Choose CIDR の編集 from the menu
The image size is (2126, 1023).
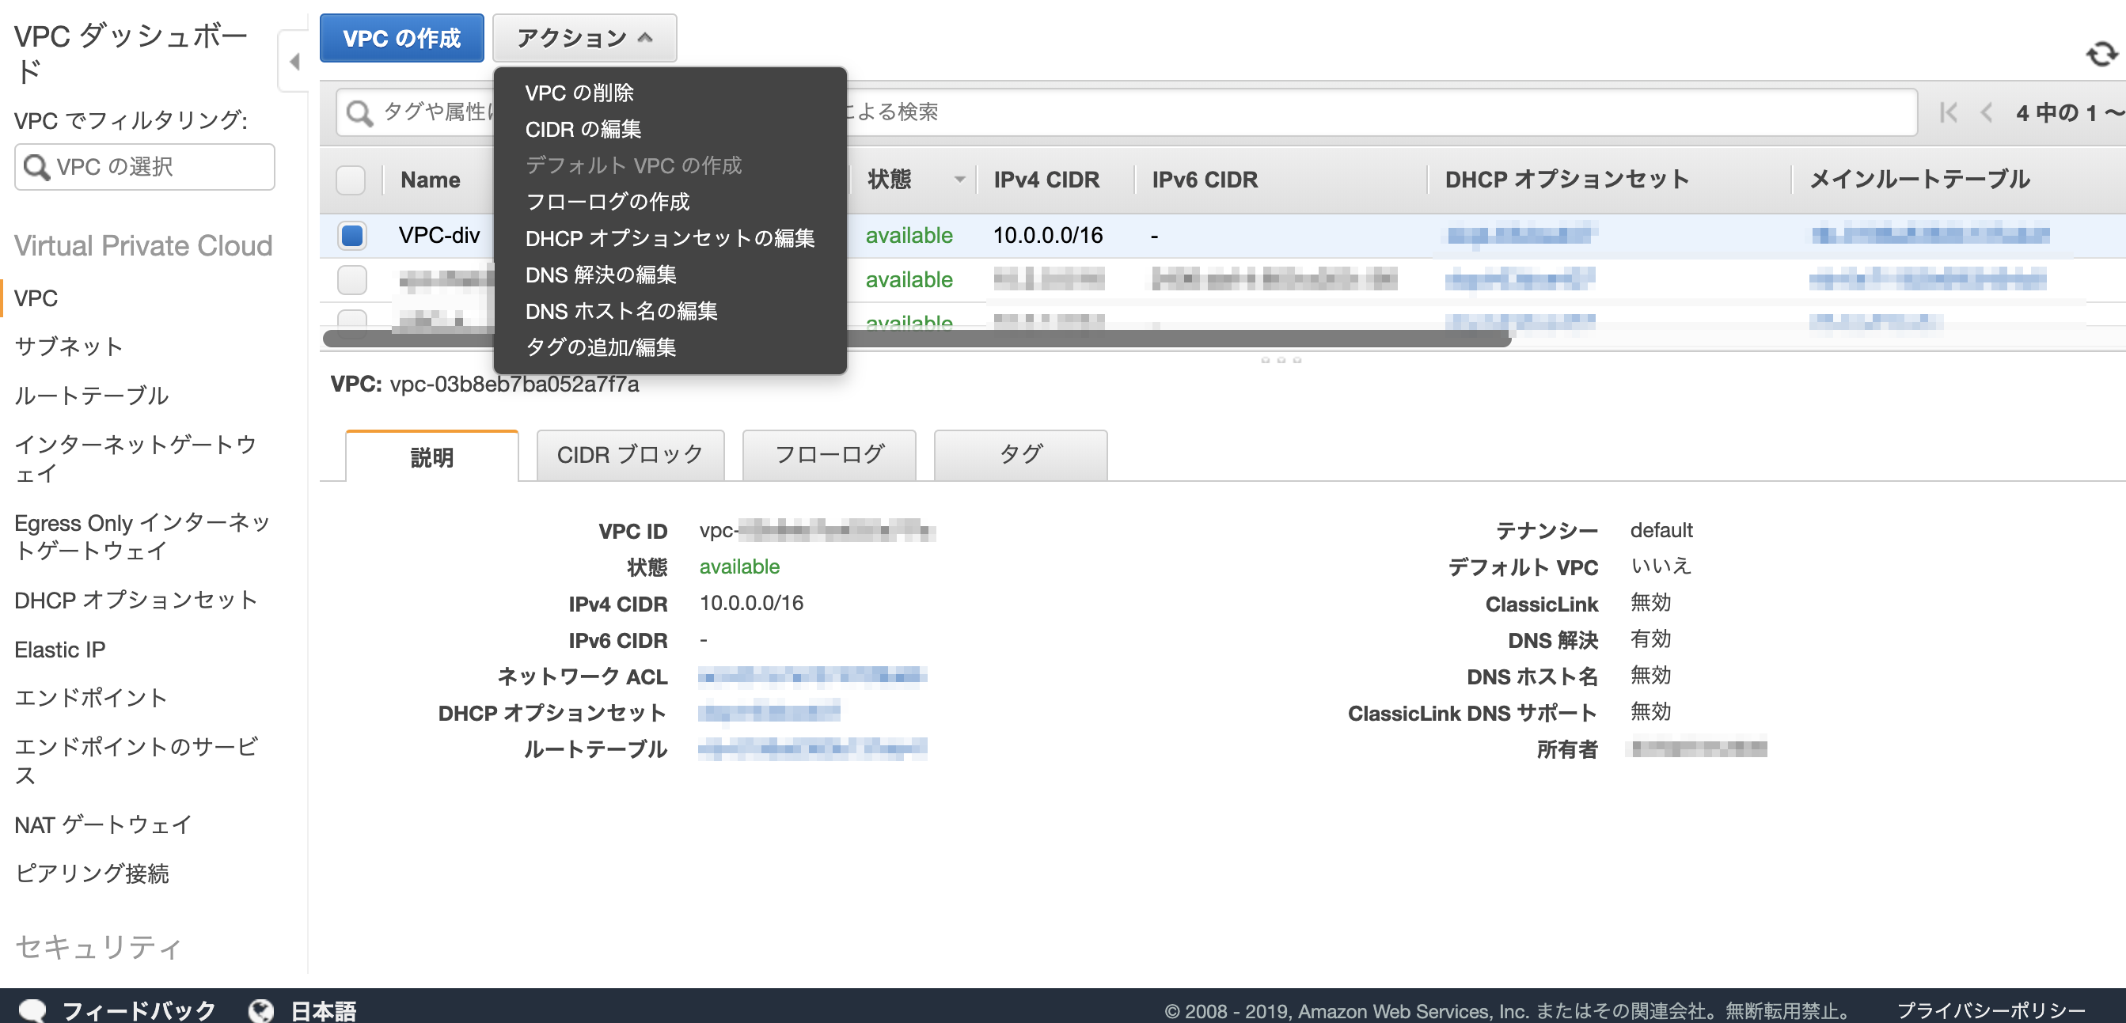tap(583, 130)
